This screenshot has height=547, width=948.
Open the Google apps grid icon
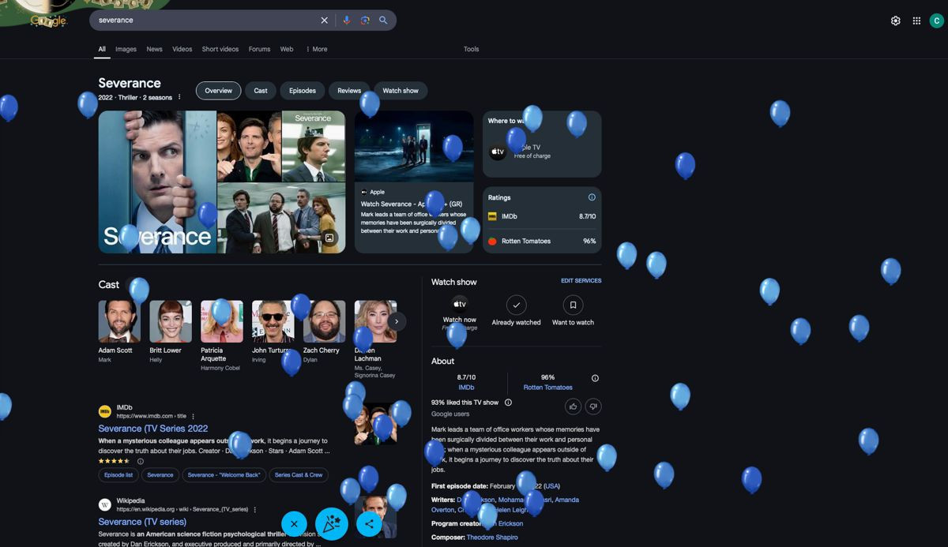(916, 21)
